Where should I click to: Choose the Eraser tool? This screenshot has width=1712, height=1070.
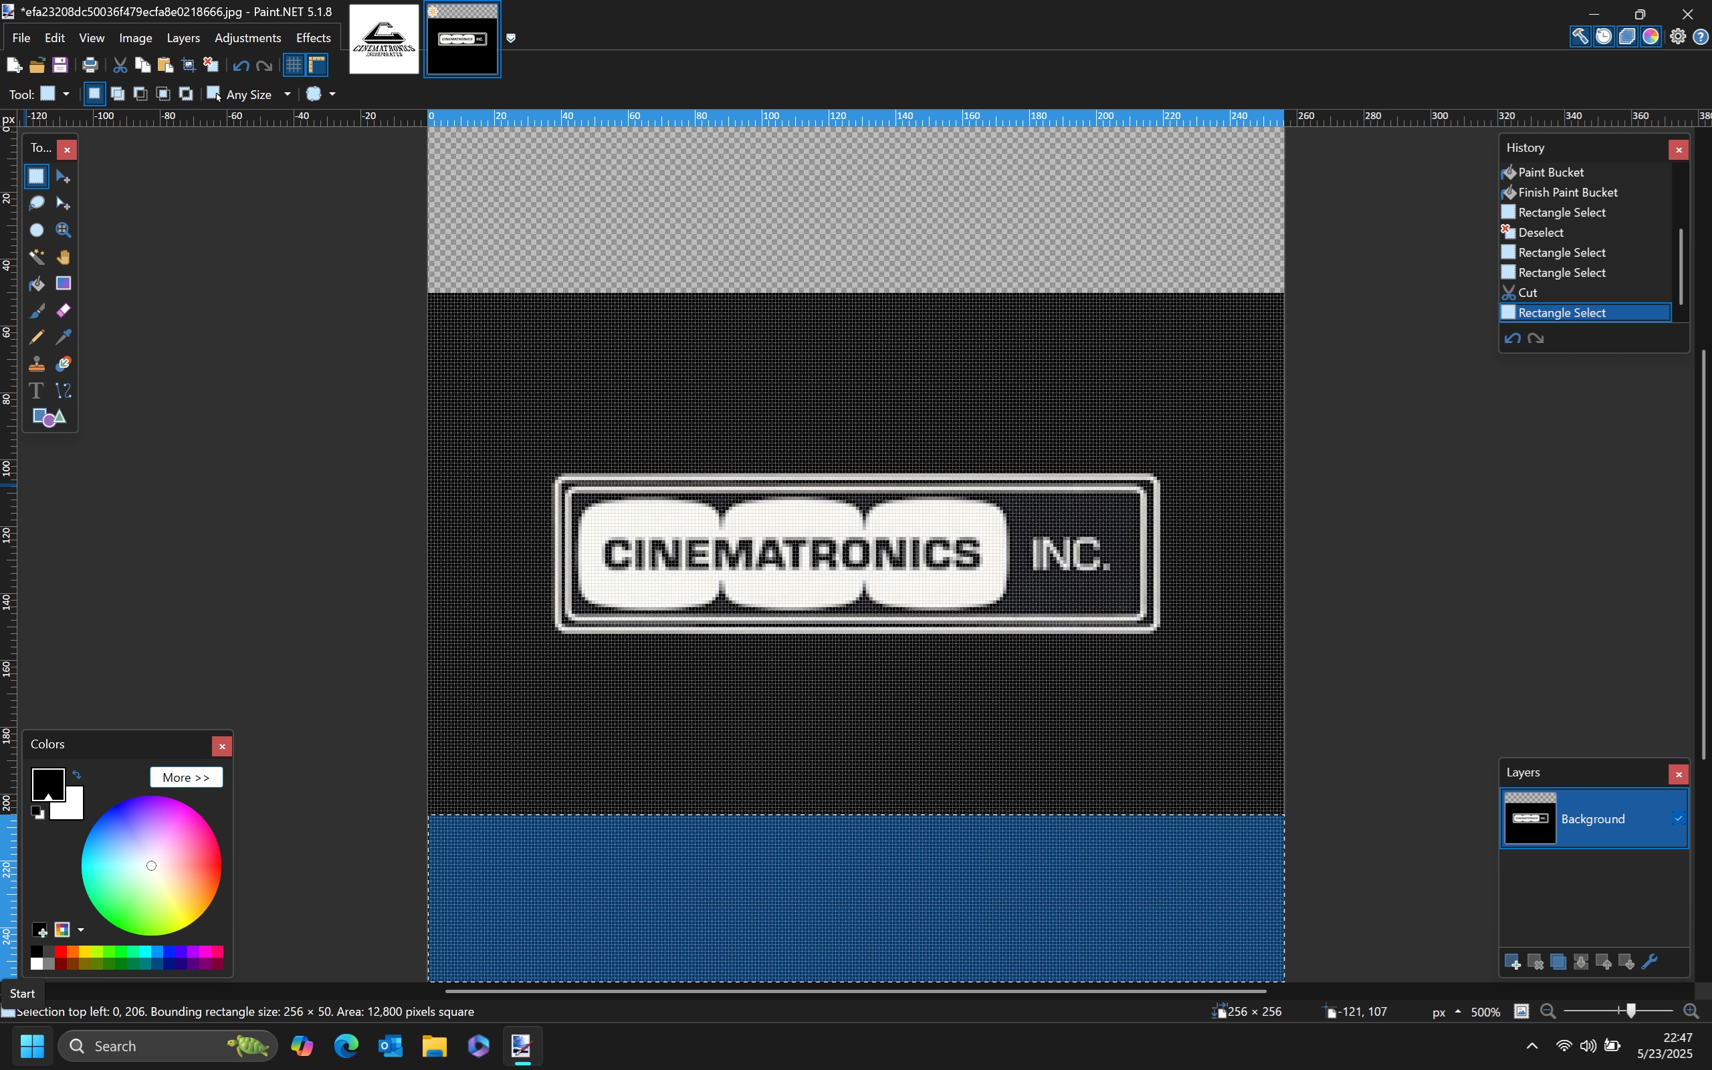63,311
